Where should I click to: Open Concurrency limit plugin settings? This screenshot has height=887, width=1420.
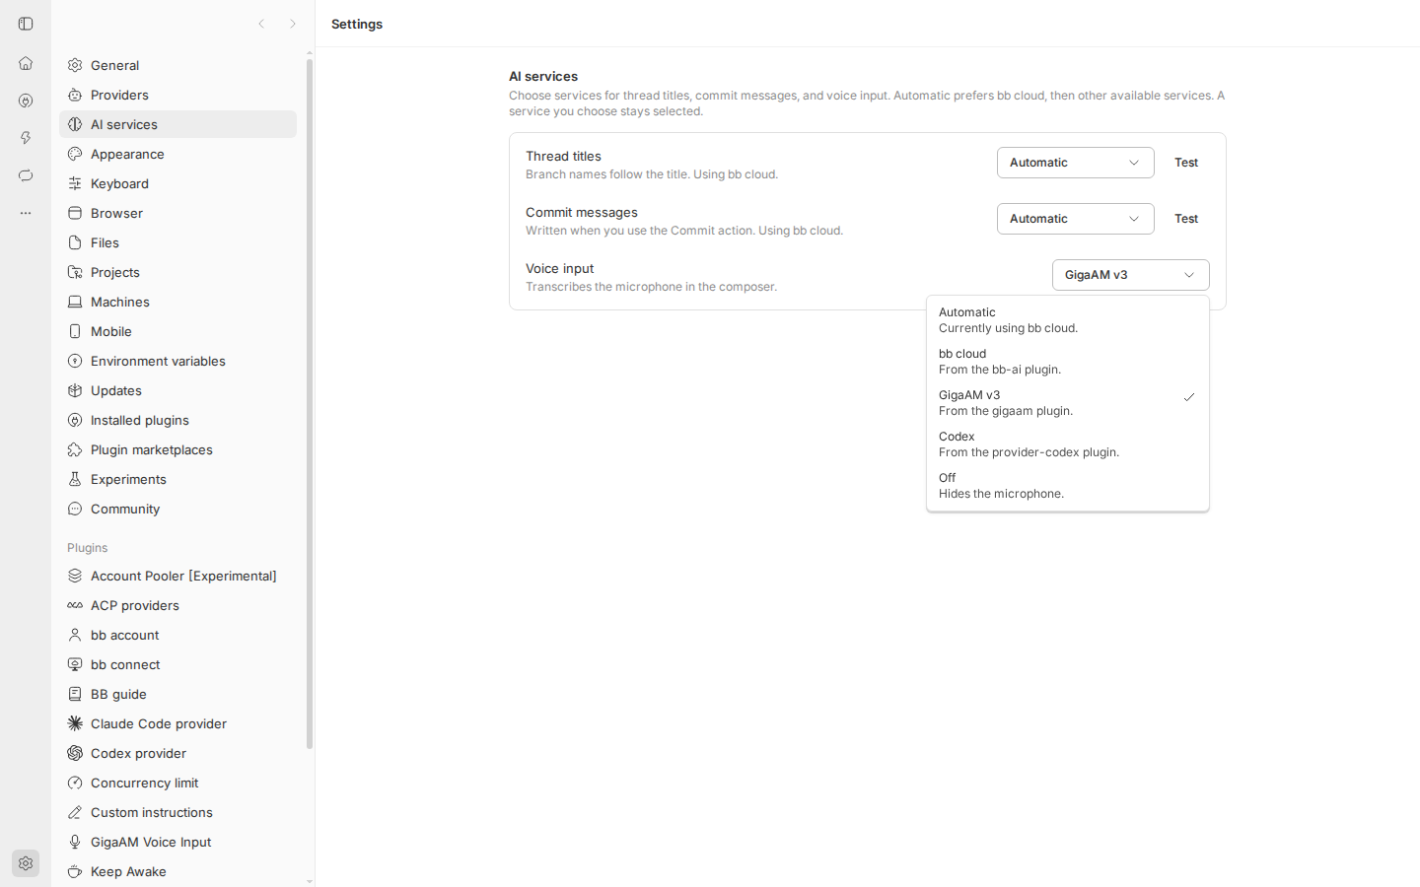coord(177,783)
